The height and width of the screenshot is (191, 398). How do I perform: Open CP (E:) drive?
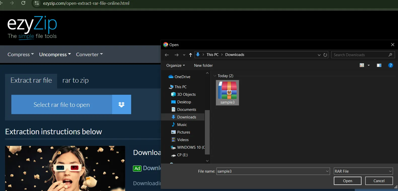[x=179, y=155]
